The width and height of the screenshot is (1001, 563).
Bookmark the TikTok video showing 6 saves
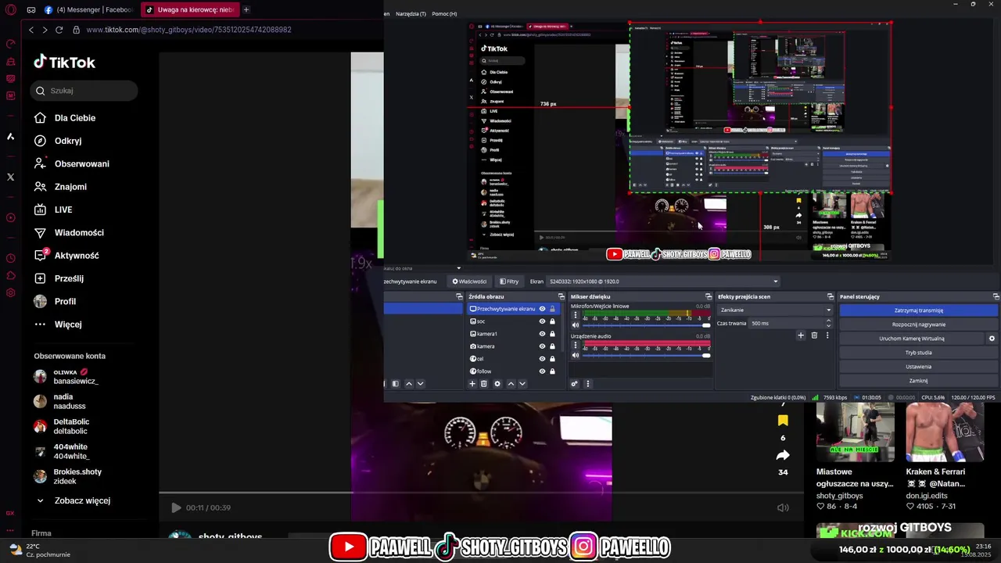click(x=783, y=421)
